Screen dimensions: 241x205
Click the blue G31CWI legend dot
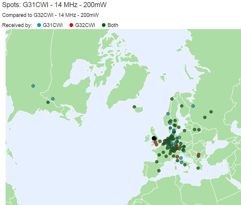click(x=39, y=25)
